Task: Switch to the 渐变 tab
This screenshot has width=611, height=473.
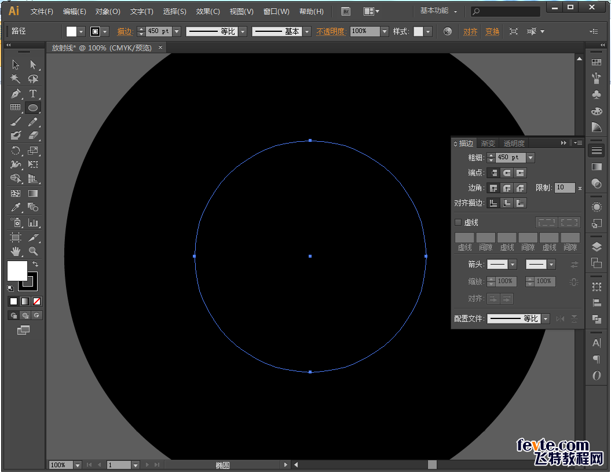Action: (x=488, y=144)
